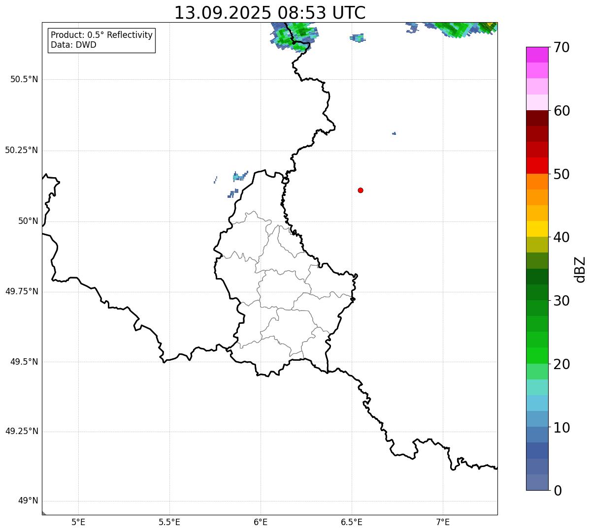Click the bright green swatch just above 20 dBZ
The height and width of the screenshot is (532, 592).
point(537,355)
